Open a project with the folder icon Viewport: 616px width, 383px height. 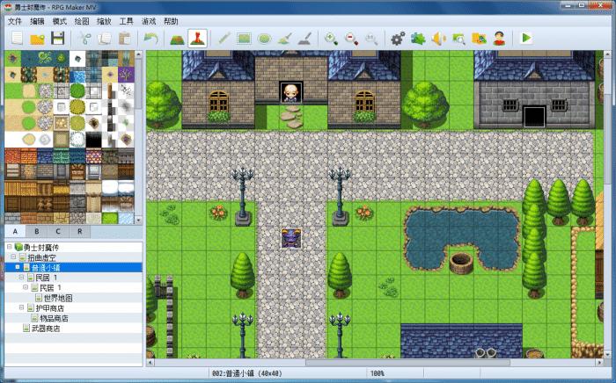[37, 39]
